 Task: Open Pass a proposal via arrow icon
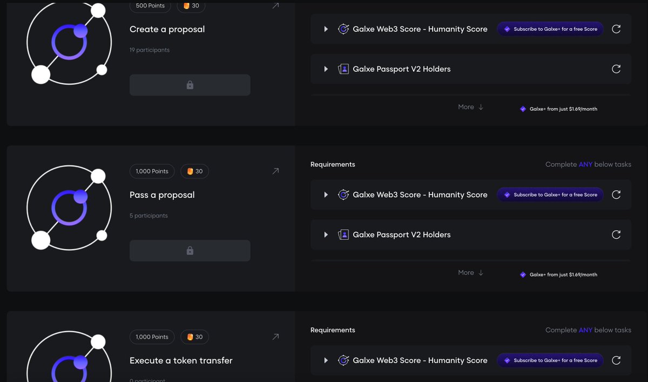coord(275,171)
